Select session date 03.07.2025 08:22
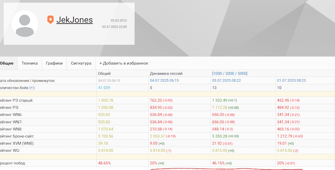Screen dimensions: 335x170 point(226,81)
